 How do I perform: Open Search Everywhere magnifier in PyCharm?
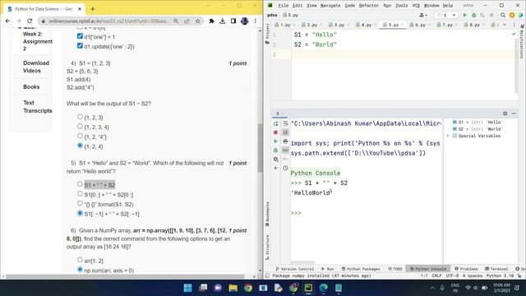pyautogui.click(x=503, y=15)
